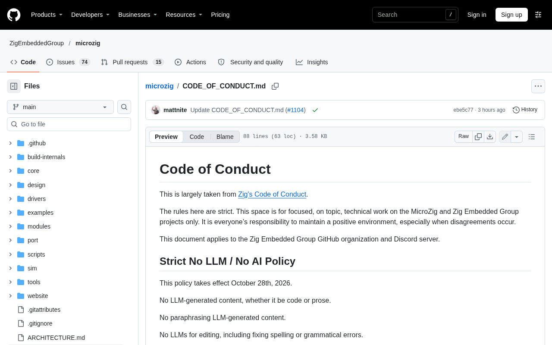
Task: Expand the build-internals folder chevron
Action: click(x=10, y=157)
